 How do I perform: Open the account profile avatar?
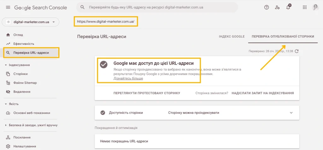(315, 8)
